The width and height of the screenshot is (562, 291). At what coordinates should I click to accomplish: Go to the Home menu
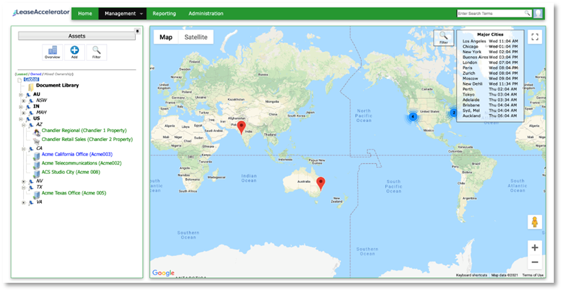pyautogui.click(x=85, y=14)
